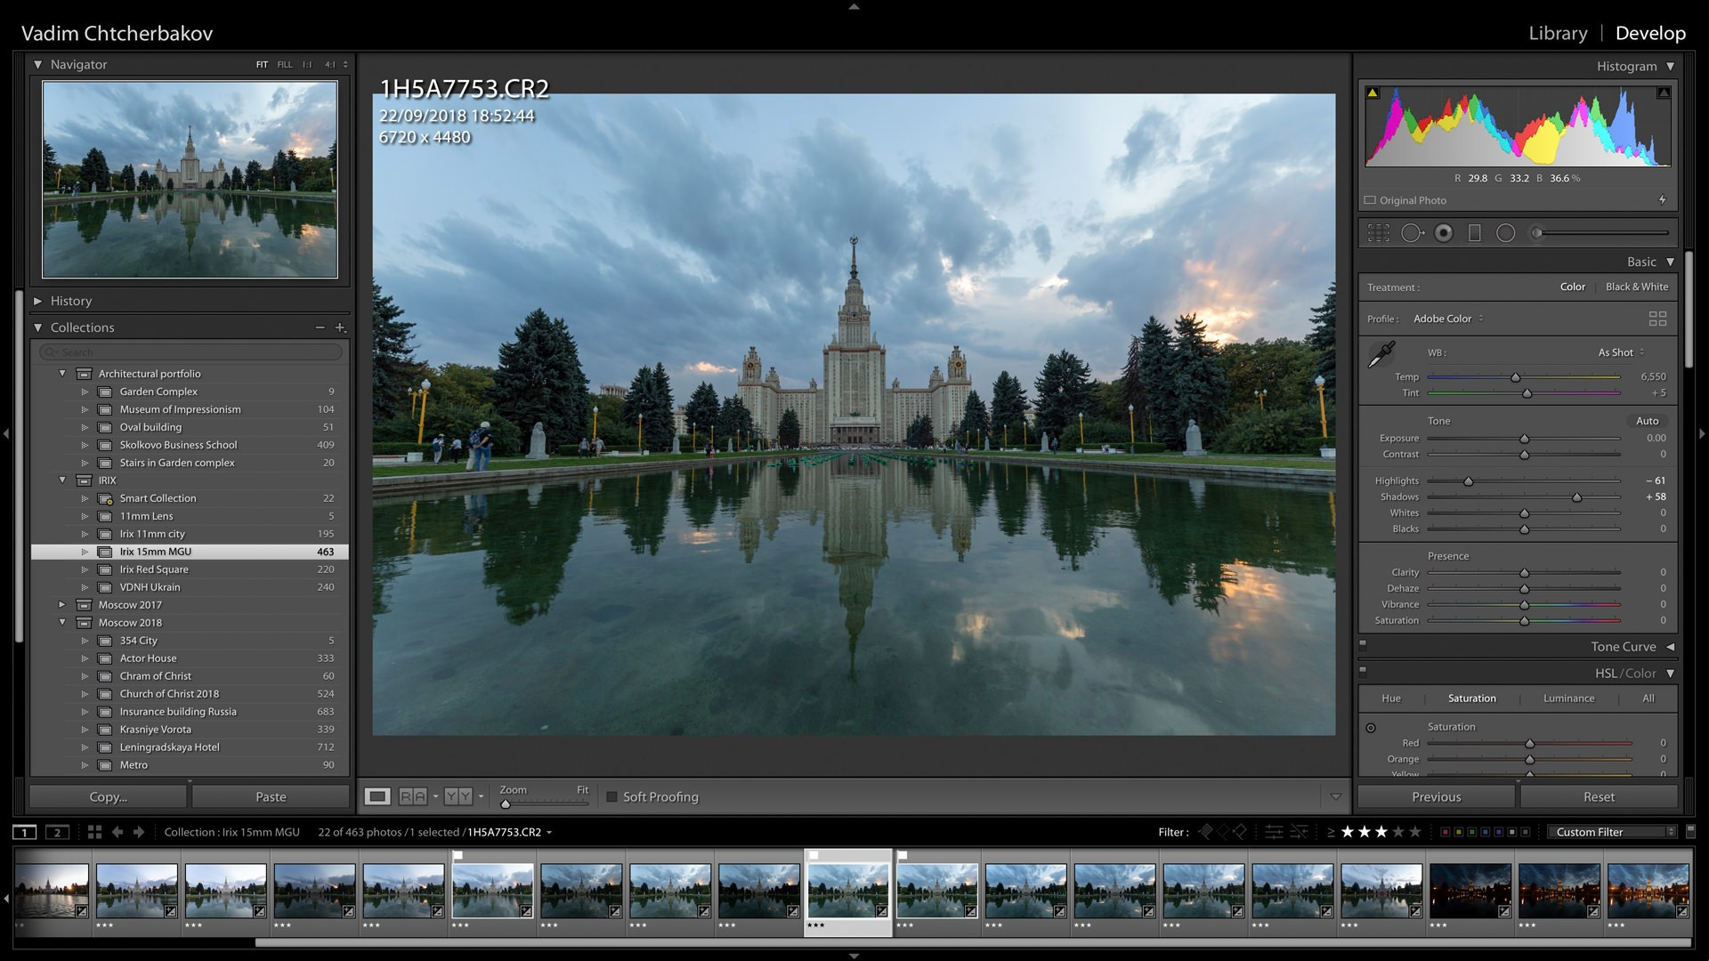Screen dimensions: 1709x961
Task: Open the Spot Removal tool
Action: pyautogui.click(x=1412, y=232)
